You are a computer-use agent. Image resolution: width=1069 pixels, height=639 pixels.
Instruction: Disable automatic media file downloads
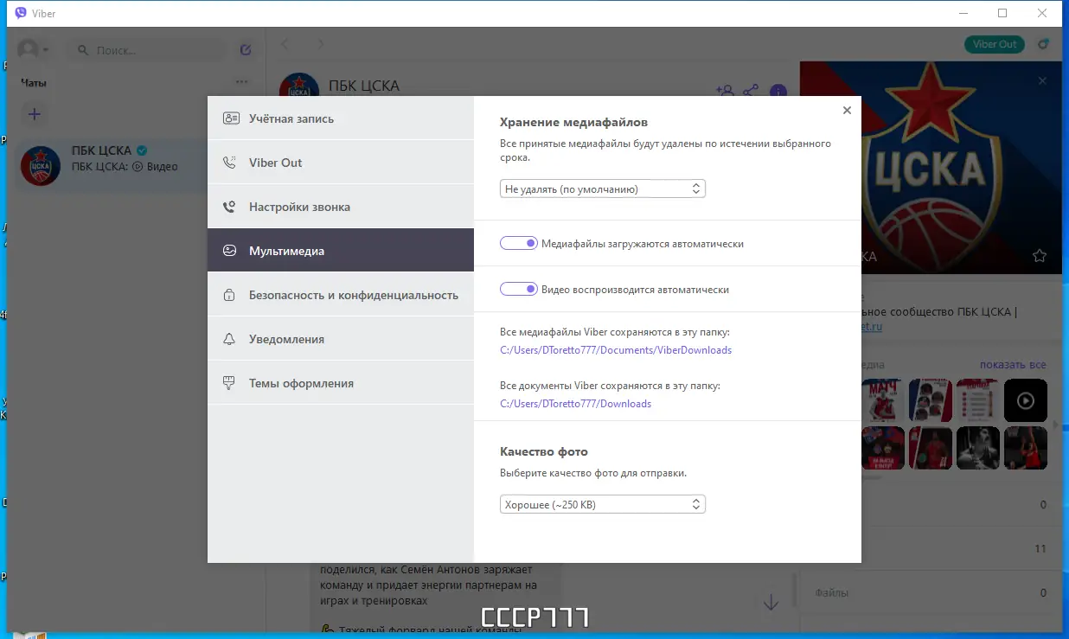[518, 243]
